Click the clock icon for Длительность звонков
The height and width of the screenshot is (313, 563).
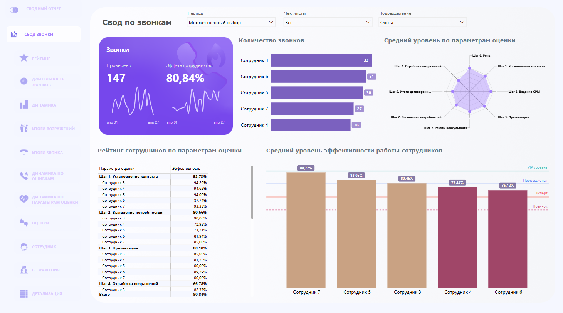[24, 81]
